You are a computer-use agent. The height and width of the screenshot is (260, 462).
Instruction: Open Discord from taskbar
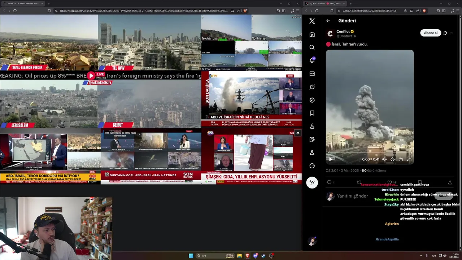255,256
